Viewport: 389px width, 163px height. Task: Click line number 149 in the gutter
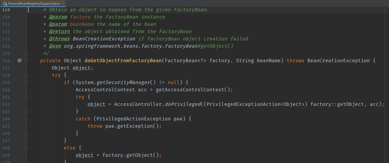(x=6, y=10)
